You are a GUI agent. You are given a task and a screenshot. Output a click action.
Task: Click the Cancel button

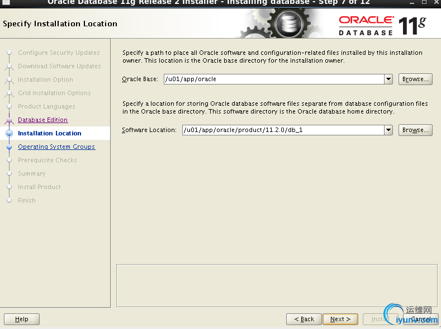tap(421, 319)
